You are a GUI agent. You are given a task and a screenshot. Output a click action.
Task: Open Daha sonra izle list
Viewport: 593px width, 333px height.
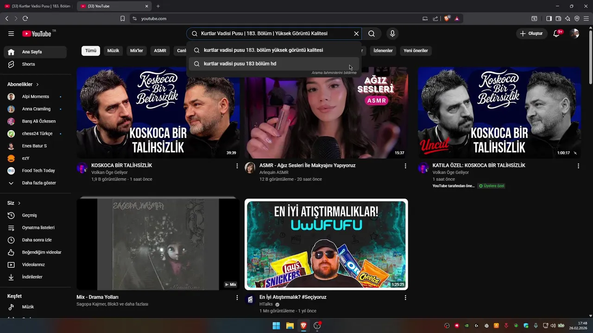click(35, 240)
